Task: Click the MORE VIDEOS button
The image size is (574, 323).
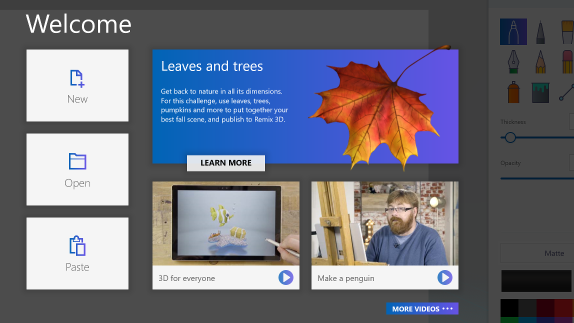Action: pos(422,308)
